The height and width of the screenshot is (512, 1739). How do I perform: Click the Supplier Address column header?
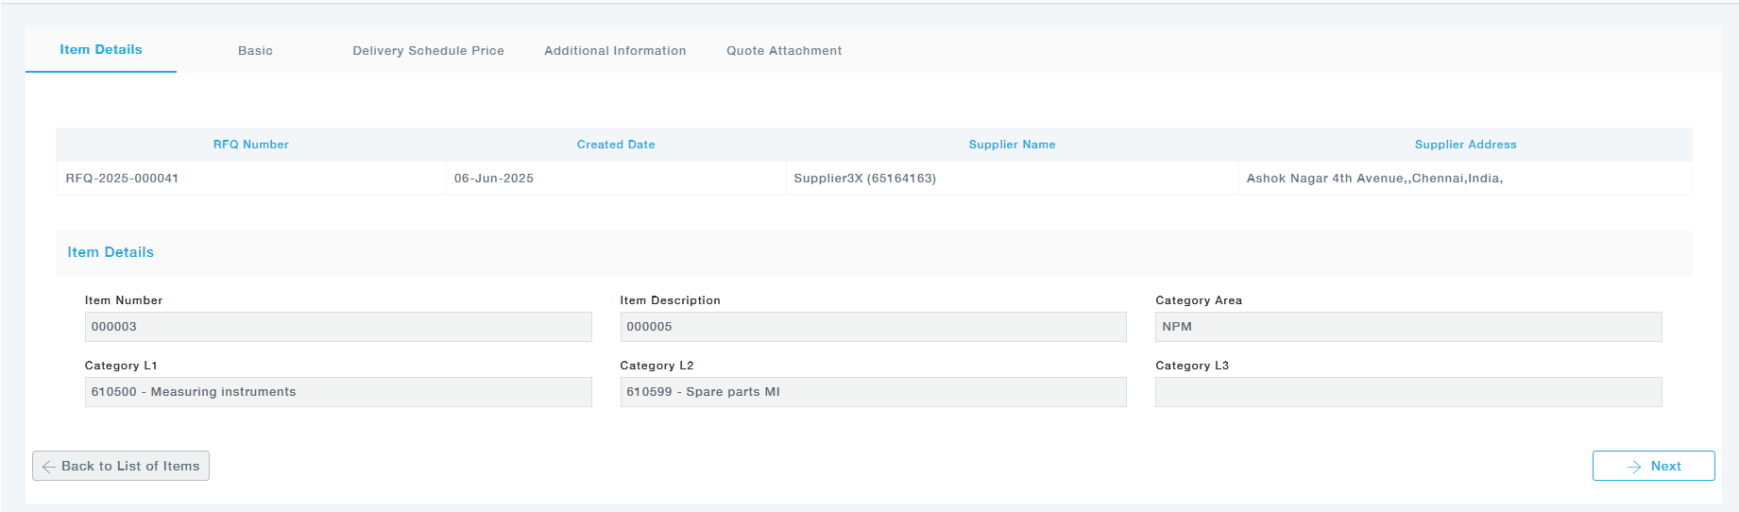(x=1465, y=145)
